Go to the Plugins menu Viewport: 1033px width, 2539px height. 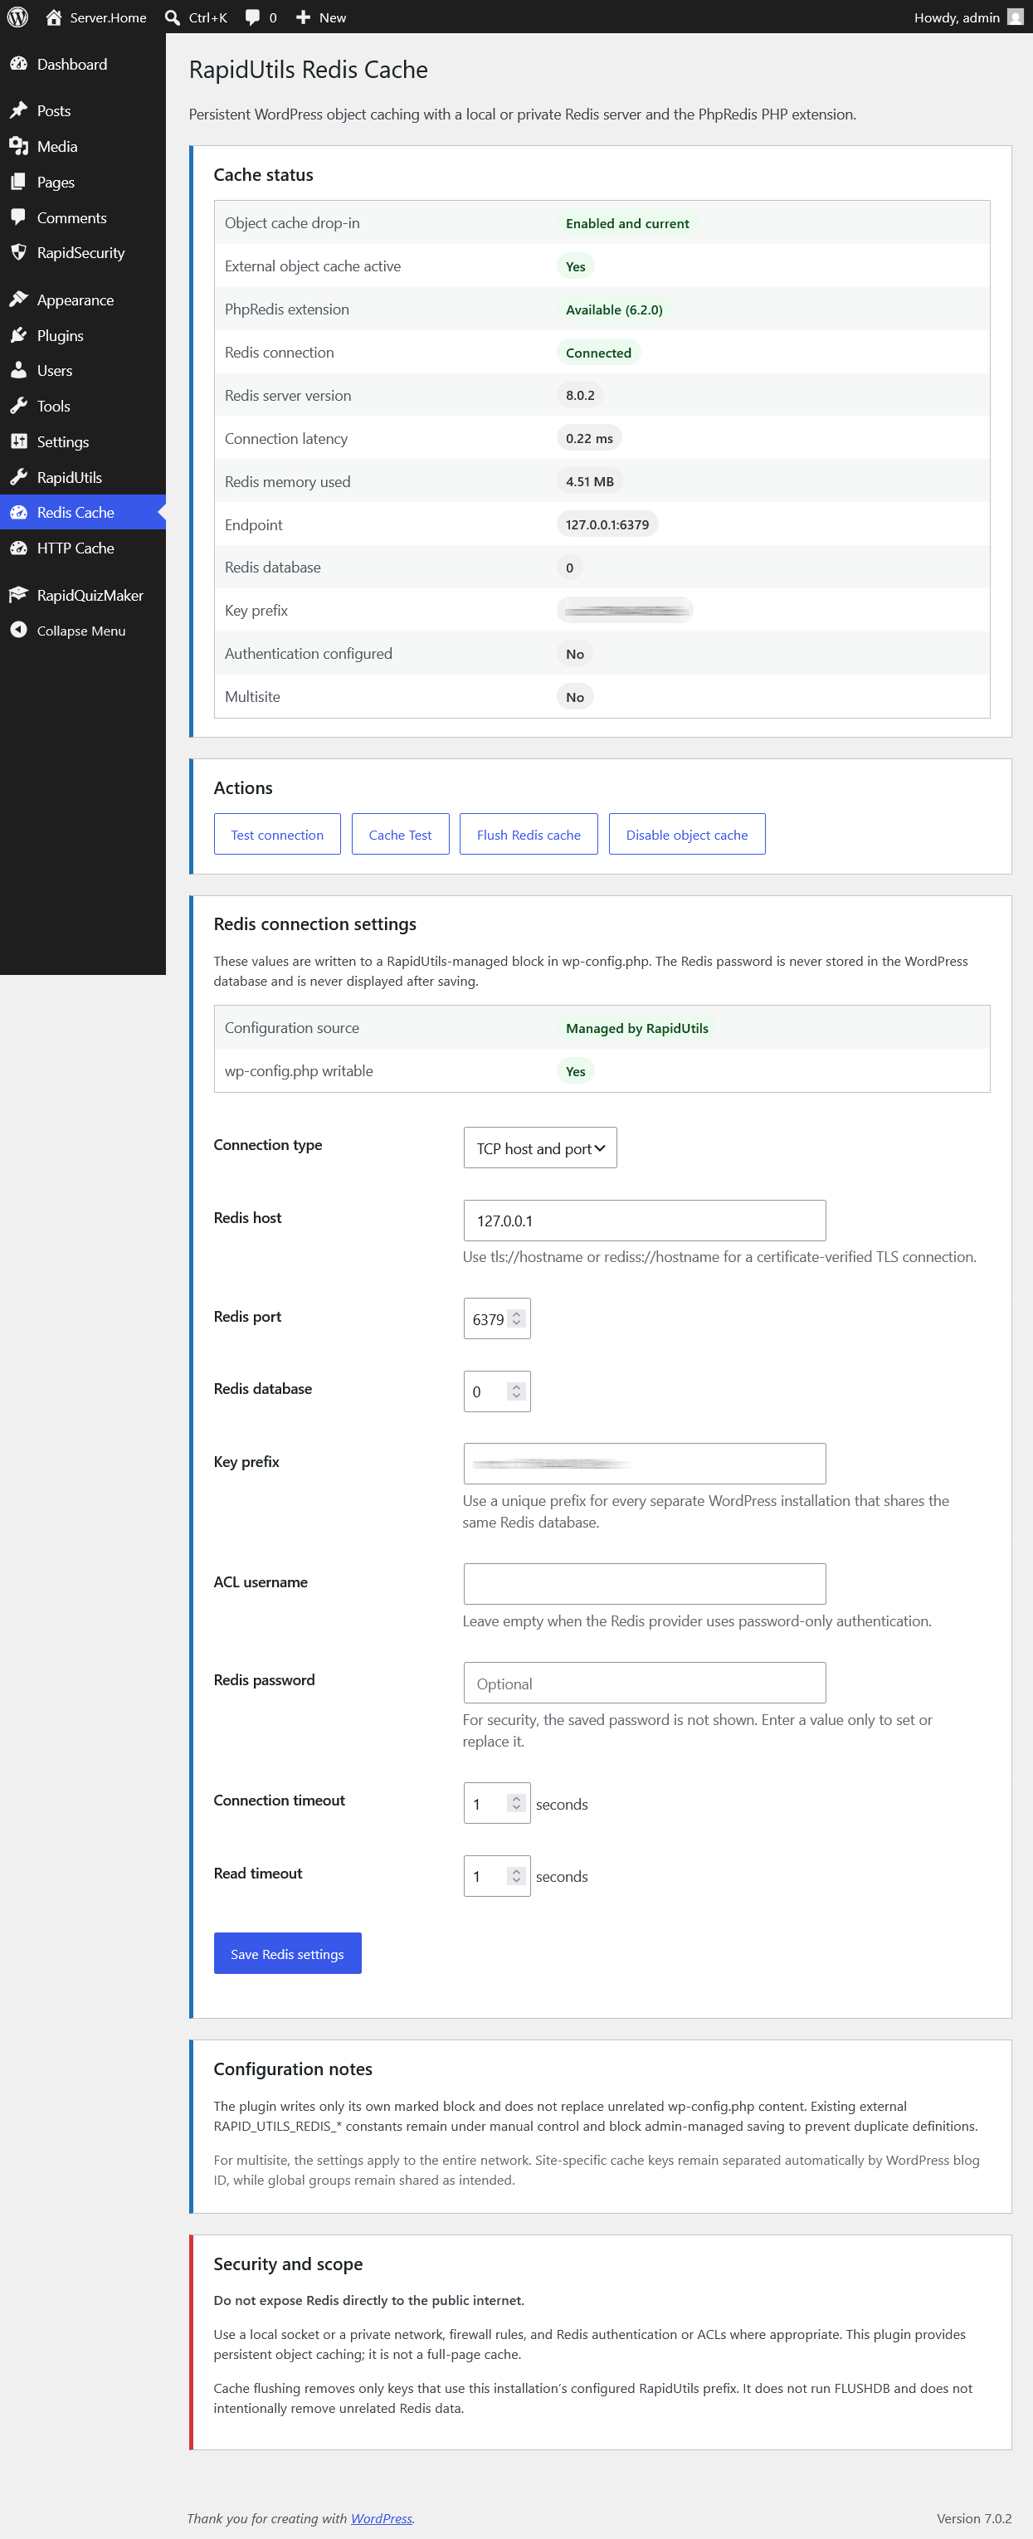[83, 335]
